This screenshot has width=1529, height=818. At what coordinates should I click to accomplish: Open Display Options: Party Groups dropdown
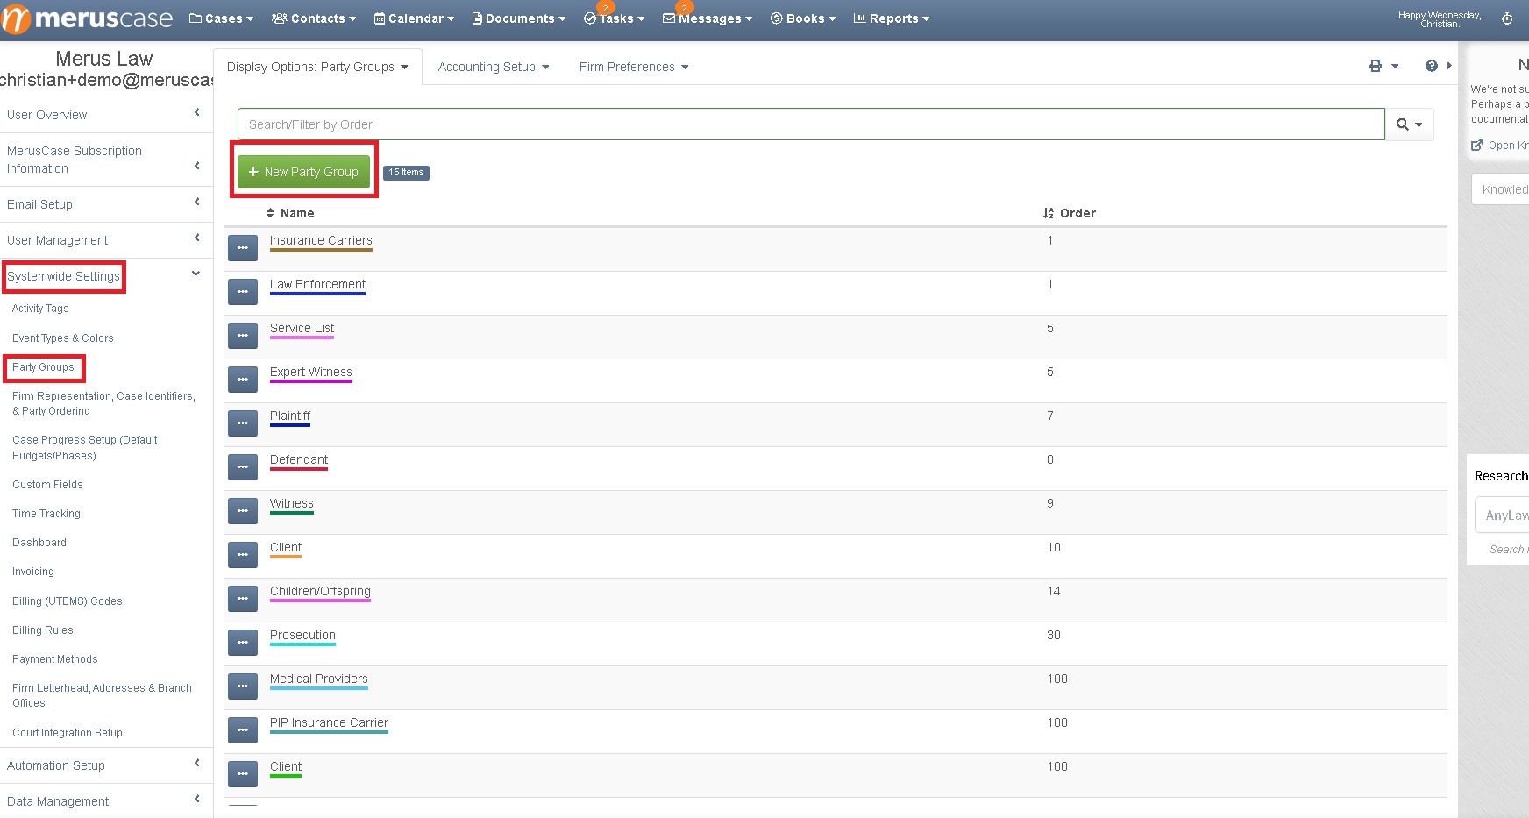(x=317, y=67)
